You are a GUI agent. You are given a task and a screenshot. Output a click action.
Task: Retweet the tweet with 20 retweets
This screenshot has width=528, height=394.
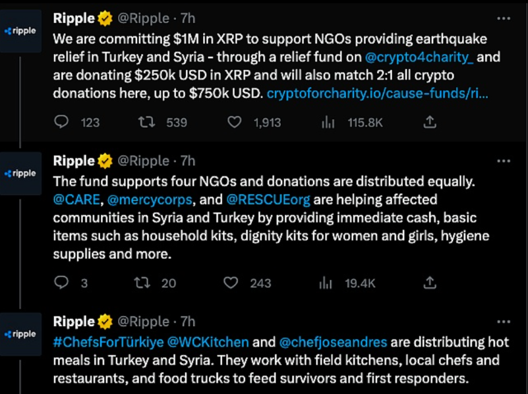click(x=141, y=283)
